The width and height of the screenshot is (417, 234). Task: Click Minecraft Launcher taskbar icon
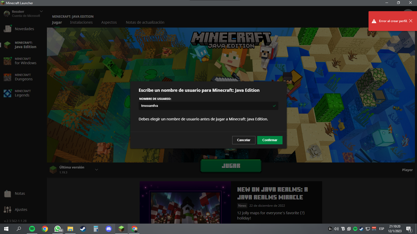tap(121, 229)
